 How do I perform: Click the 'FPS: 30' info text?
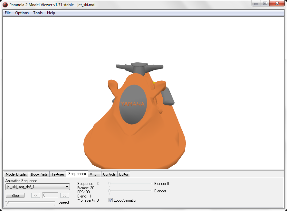coord(83,192)
